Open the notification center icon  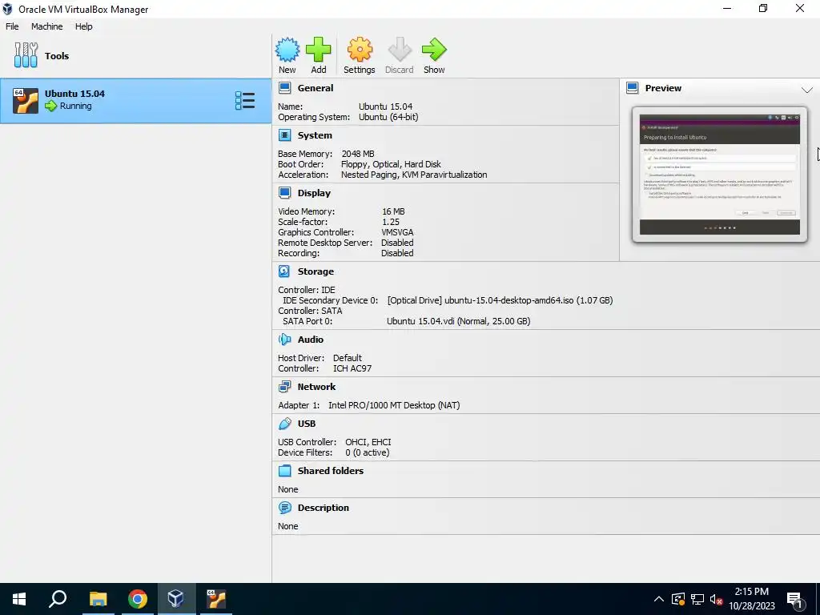pos(795,599)
